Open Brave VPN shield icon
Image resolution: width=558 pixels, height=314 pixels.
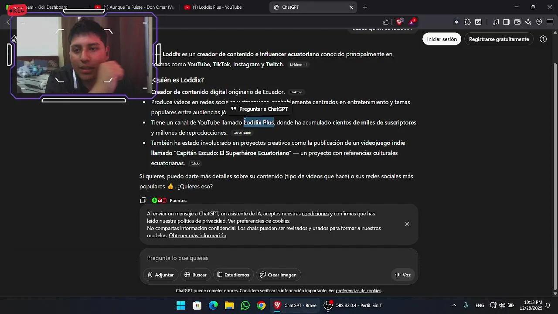(x=539, y=22)
